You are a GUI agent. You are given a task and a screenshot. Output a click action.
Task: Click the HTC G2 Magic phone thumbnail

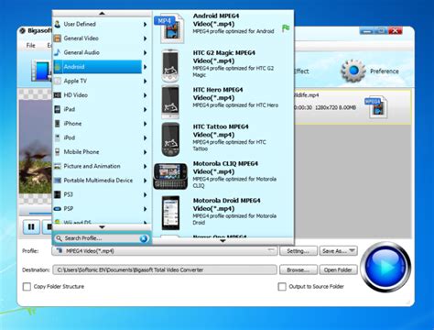(170, 66)
